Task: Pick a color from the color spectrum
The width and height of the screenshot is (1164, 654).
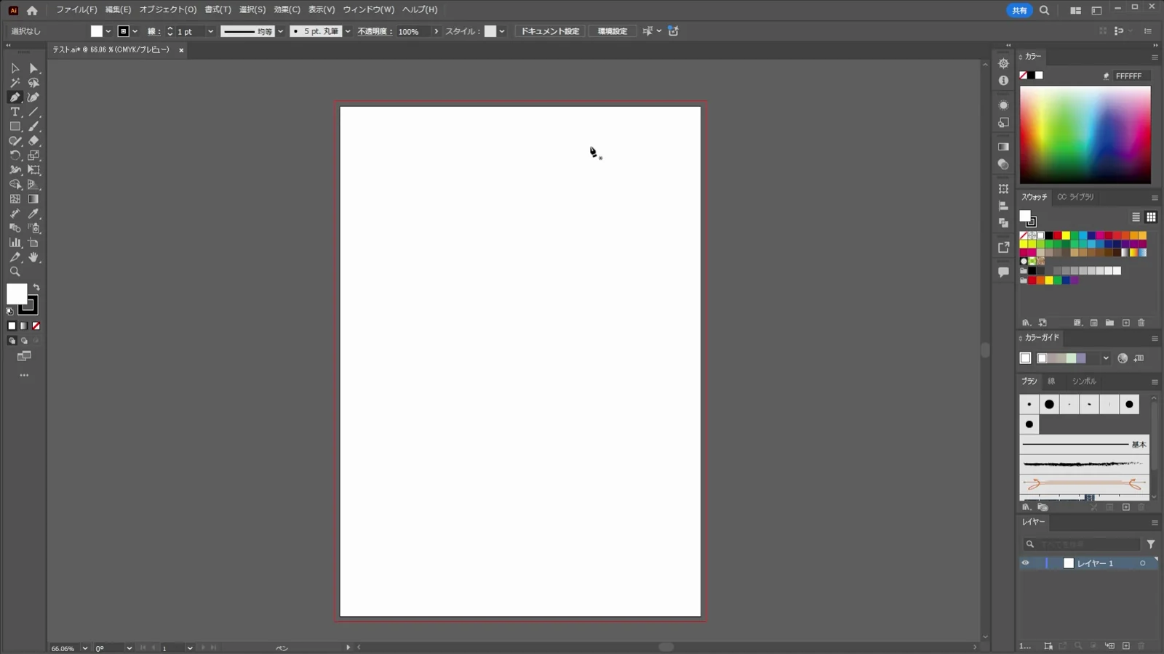Action: pyautogui.click(x=1085, y=134)
